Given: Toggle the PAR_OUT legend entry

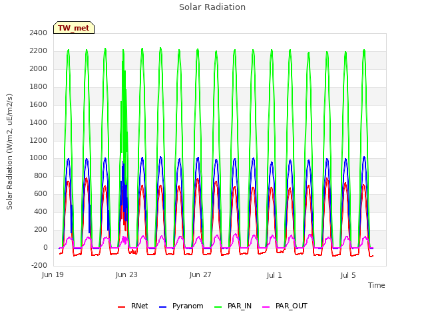Looking at the screenshot, I should 285,306.
